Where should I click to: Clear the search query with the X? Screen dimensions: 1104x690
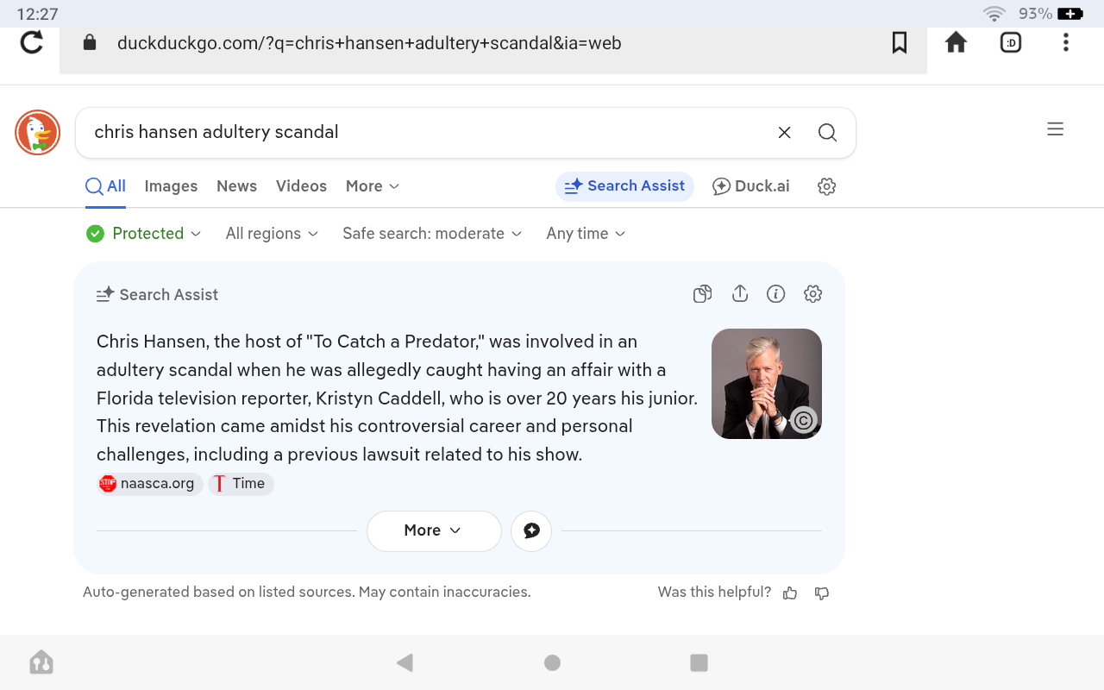coord(784,132)
